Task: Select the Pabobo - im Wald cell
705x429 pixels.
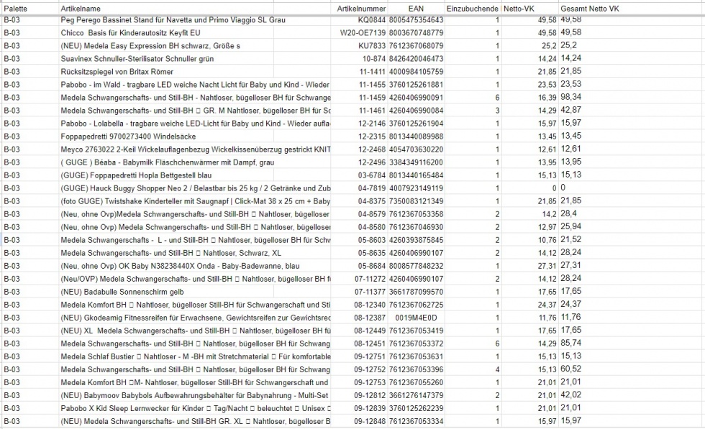Action: click(x=195, y=85)
